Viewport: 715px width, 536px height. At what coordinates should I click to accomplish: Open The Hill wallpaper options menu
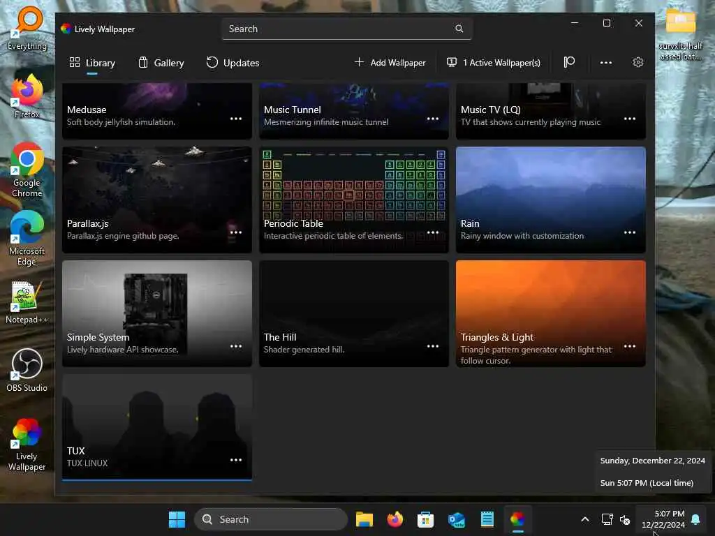pyautogui.click(x=433, y=346)
